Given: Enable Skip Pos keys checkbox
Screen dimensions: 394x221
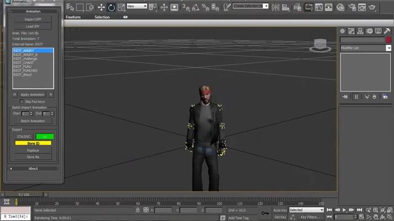Looking at the screenshot, I should 22,101.
